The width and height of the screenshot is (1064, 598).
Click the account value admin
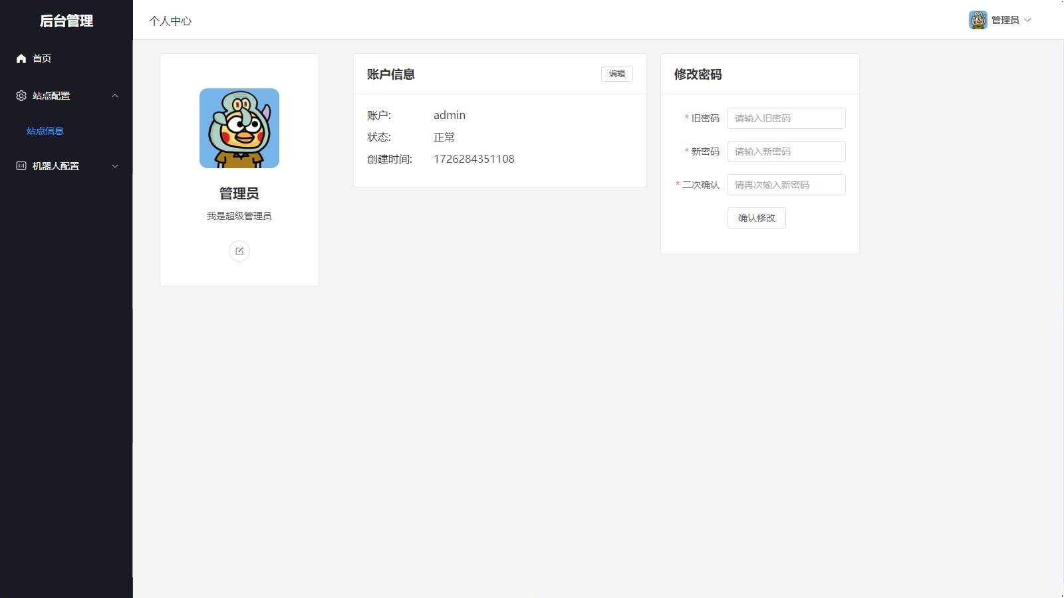[450, 115]
